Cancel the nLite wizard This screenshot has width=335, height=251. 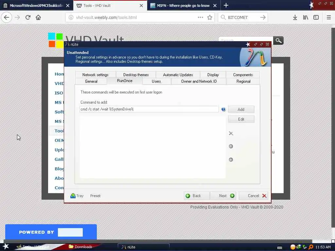coord(254,196)
